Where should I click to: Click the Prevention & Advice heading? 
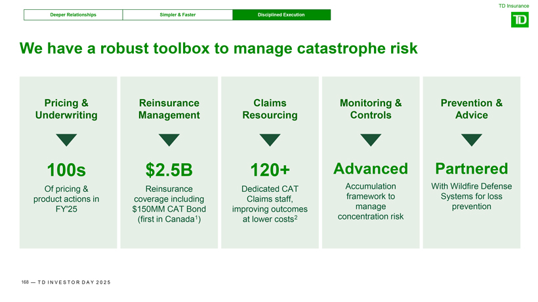(x=471, y=109)
